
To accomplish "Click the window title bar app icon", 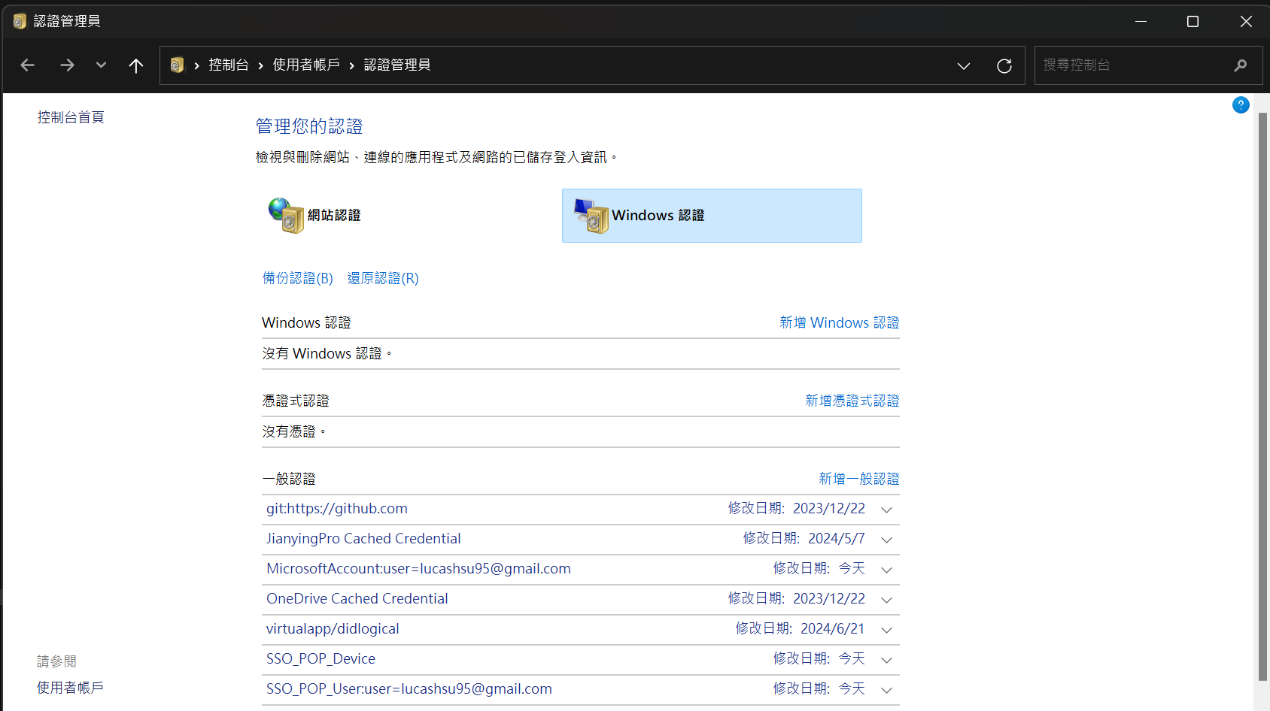I will click(20, 21).
